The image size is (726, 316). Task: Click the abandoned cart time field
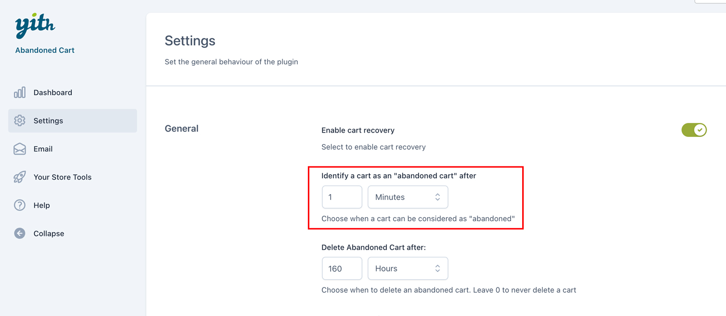click(x=342, y=197)
